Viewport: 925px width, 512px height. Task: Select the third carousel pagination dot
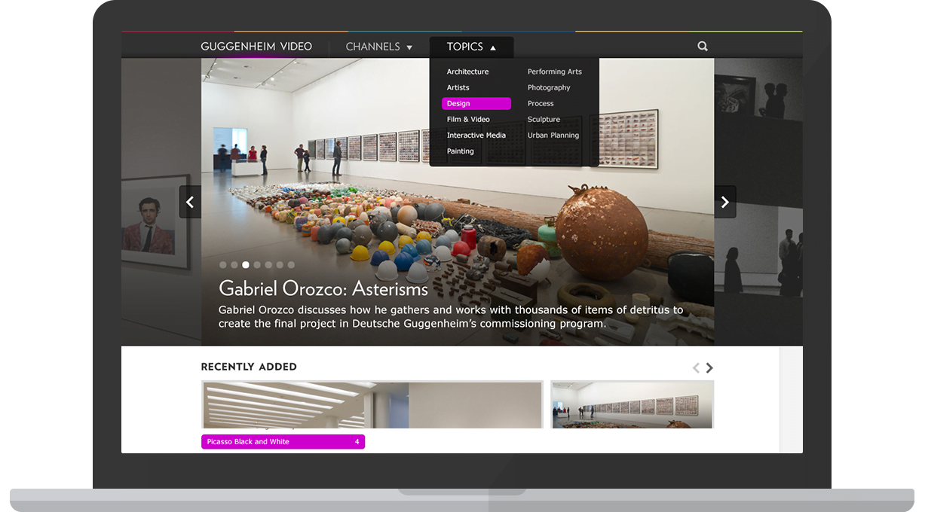click(x=245, y=264)
